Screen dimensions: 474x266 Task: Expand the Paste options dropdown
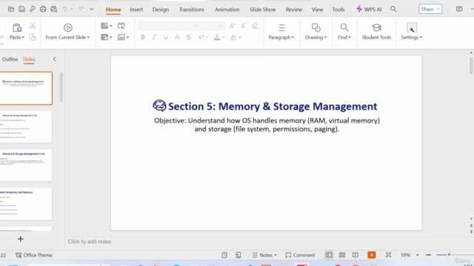point(17,38)
